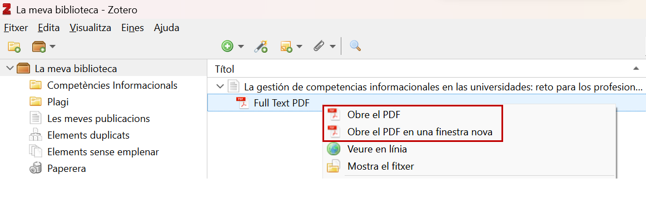646x219 pixels.
Task: Choose Obre el PDF en una finestra nova
Action: [x=420, y=132]
